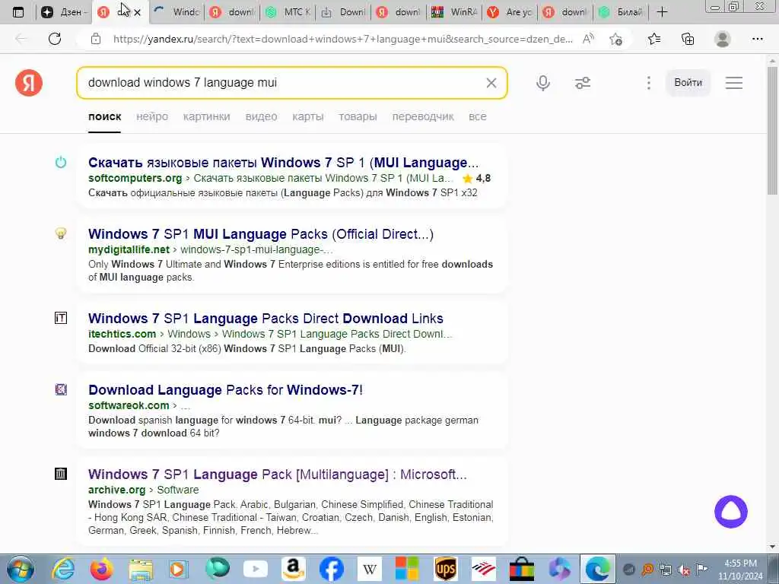Clear the search query with the X icon
Image resolution: width=779 pixels, height=584 pixels.
491,83
